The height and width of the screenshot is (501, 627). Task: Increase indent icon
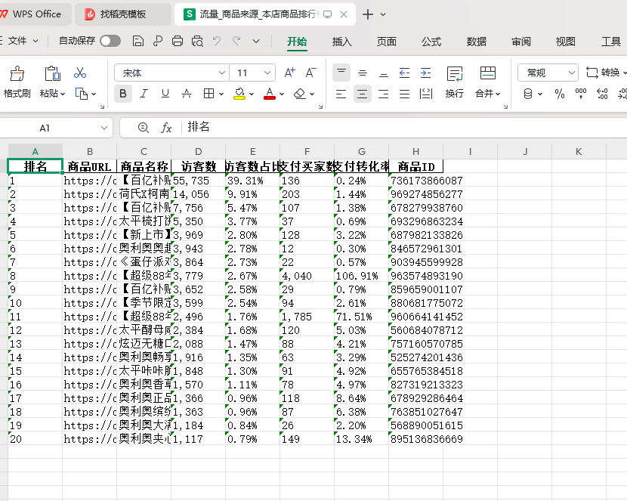click(x=426, y=73)
